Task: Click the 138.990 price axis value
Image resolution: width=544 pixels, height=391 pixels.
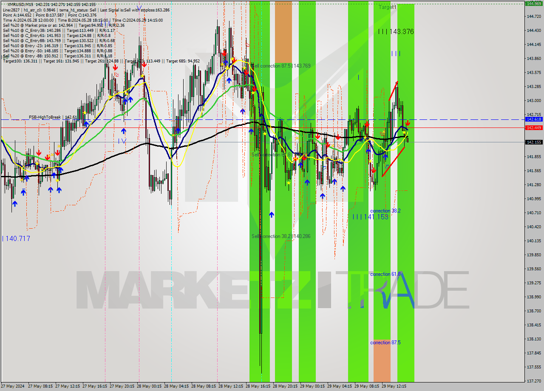Action: (534, 297)
